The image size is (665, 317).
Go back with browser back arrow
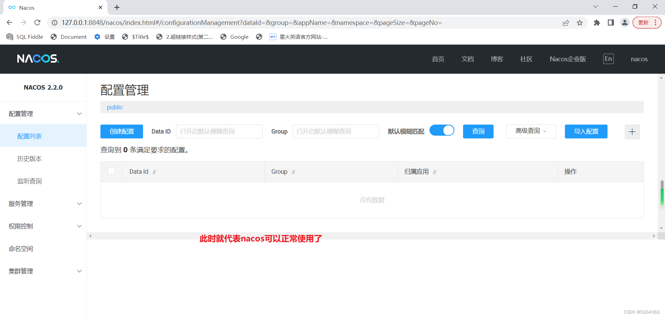[x=9, y=22]
